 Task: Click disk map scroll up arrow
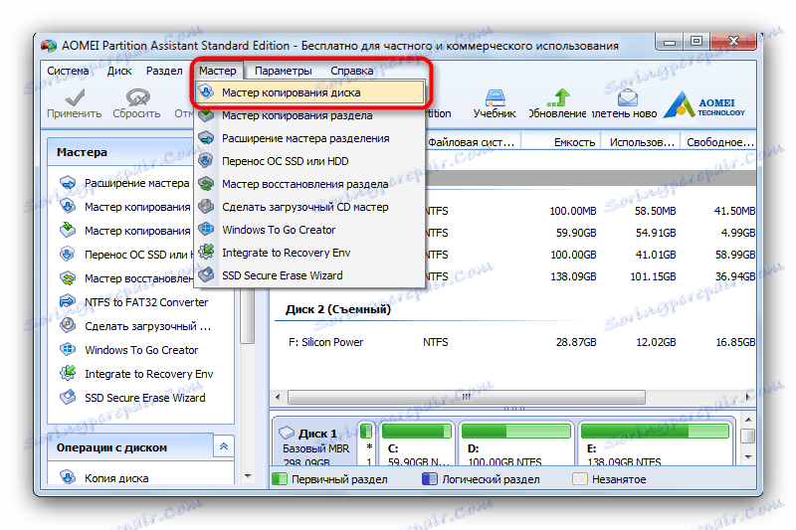pyautogui.click(x=748, y=420)
